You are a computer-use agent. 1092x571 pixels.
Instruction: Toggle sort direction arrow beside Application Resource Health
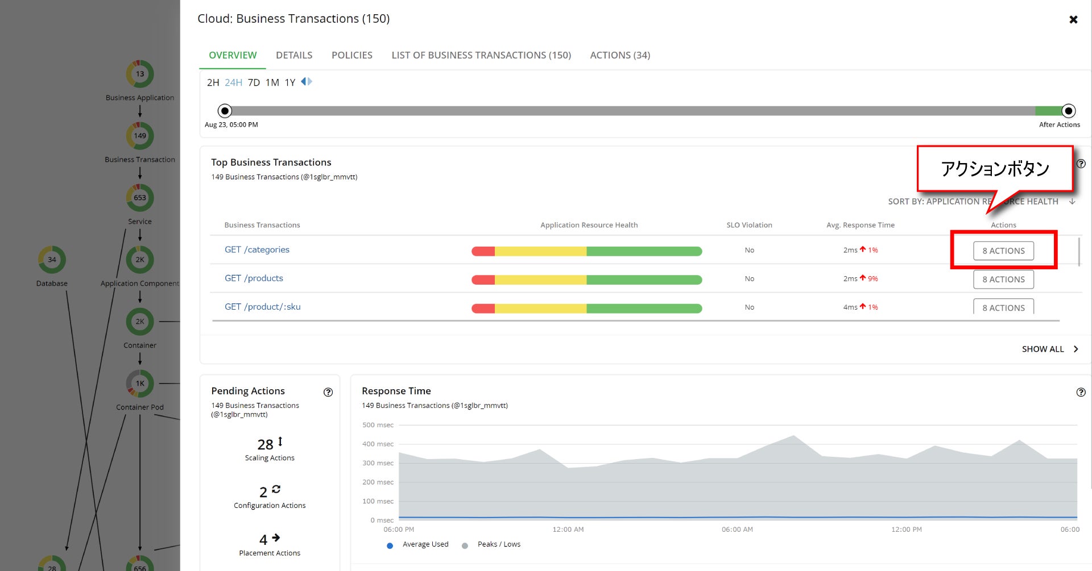pos(1072,202)
